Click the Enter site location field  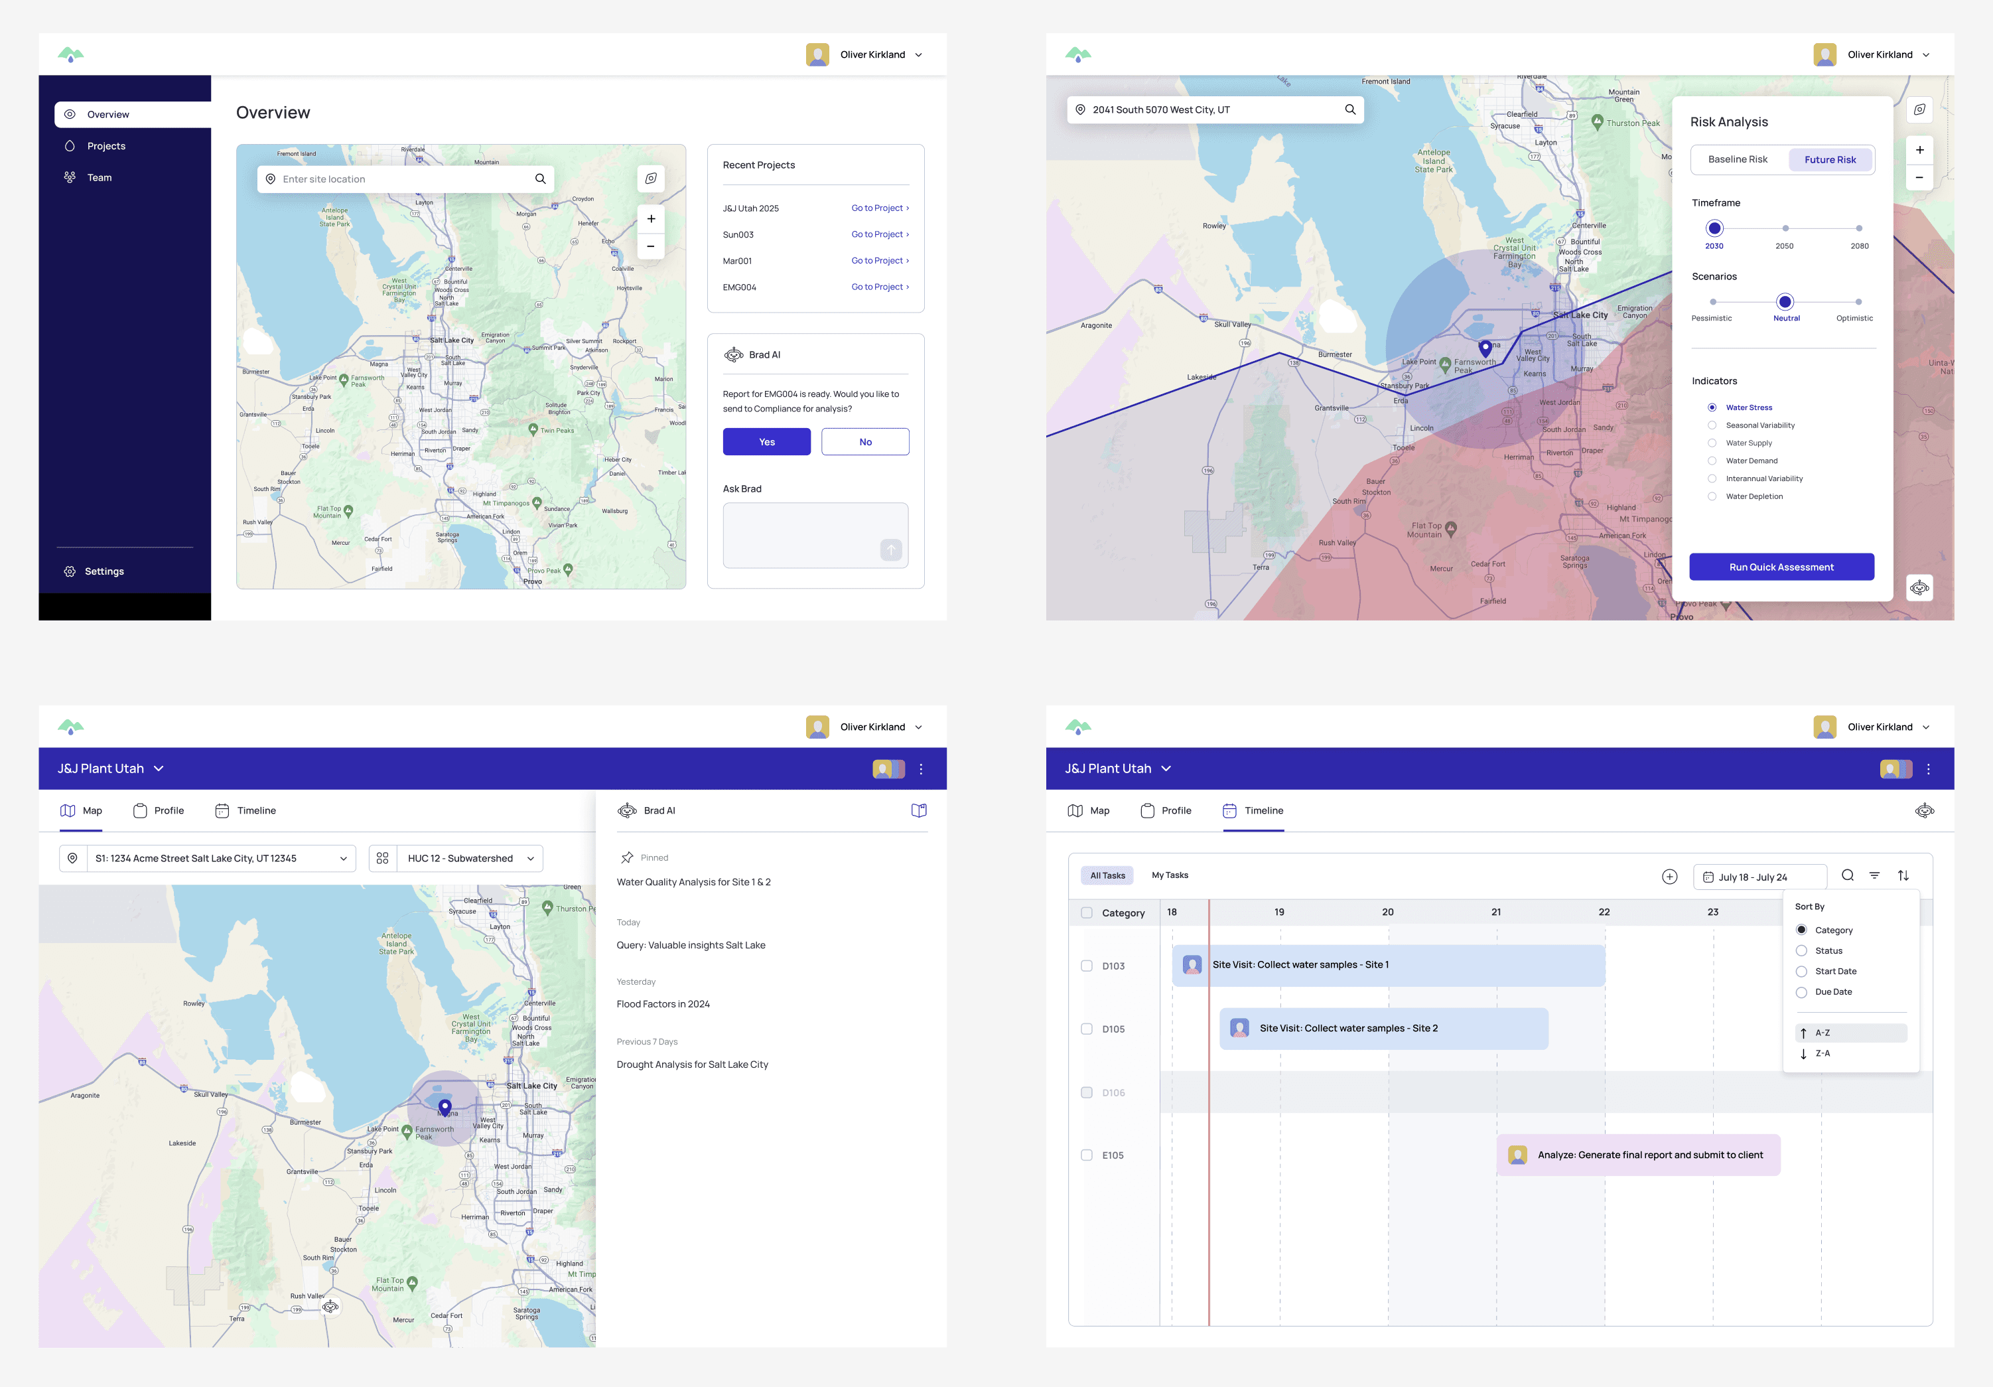coord(405,179)
